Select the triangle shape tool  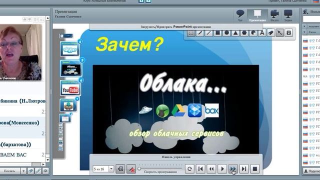tap(235, 33)
